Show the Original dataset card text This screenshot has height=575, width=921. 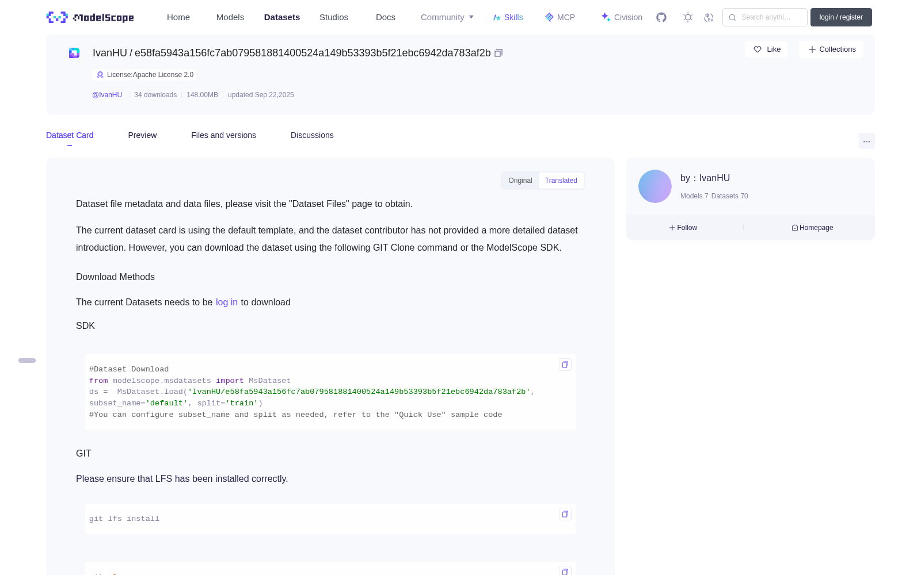pyautogui.click(x=520, y=181)
